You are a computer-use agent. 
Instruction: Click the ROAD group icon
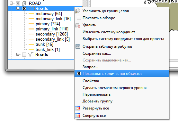click(x=24, y=3)
